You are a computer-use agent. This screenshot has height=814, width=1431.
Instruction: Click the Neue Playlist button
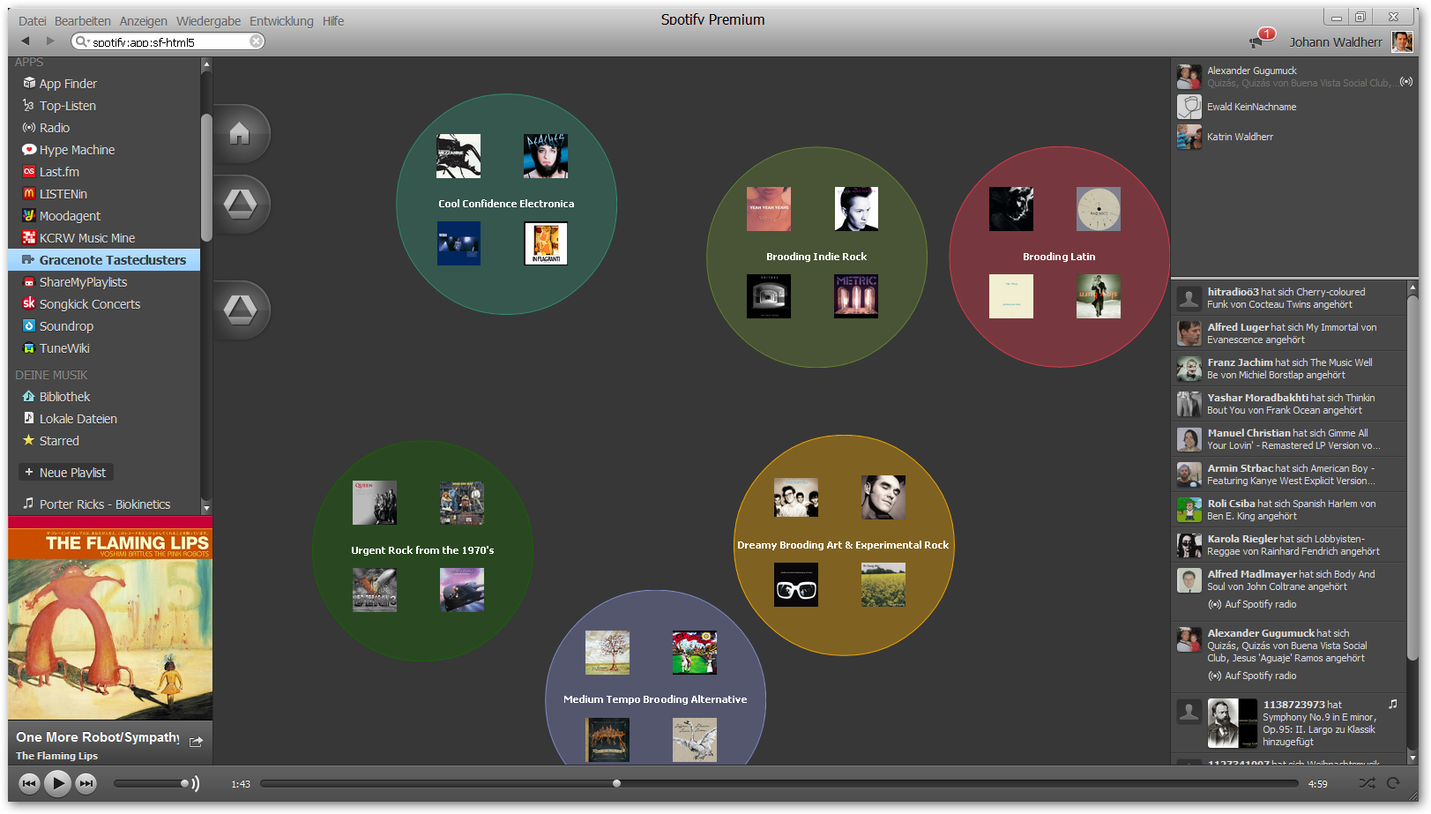pos(66,473)
